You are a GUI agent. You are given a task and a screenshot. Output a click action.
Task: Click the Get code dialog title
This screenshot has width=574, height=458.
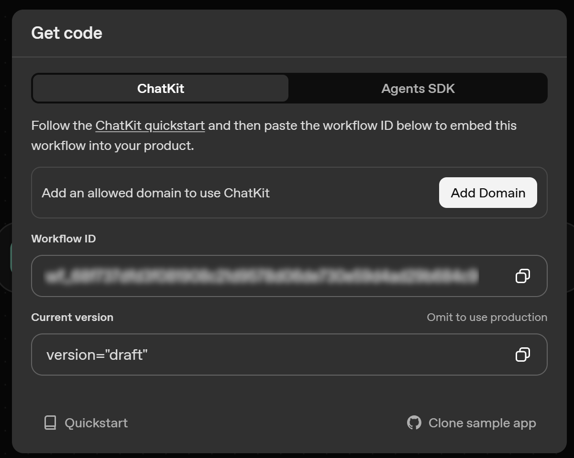pos(66,33)
